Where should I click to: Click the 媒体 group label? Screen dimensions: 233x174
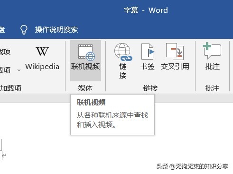pos(85,88)
